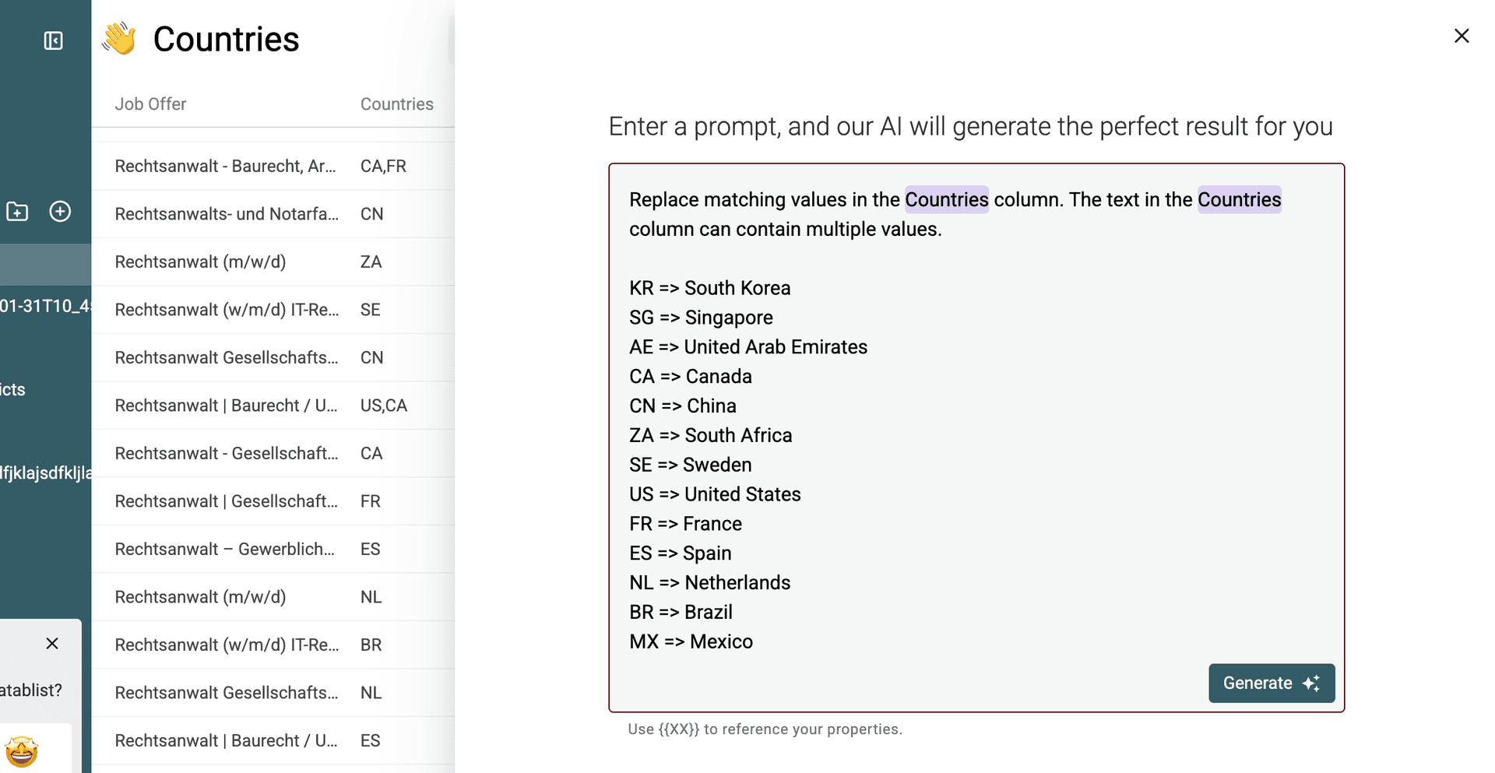Open the Rechtsanwalt – Gewerblich... row
Viewport: 1495px width, 773px height.
tap(224, 550)
